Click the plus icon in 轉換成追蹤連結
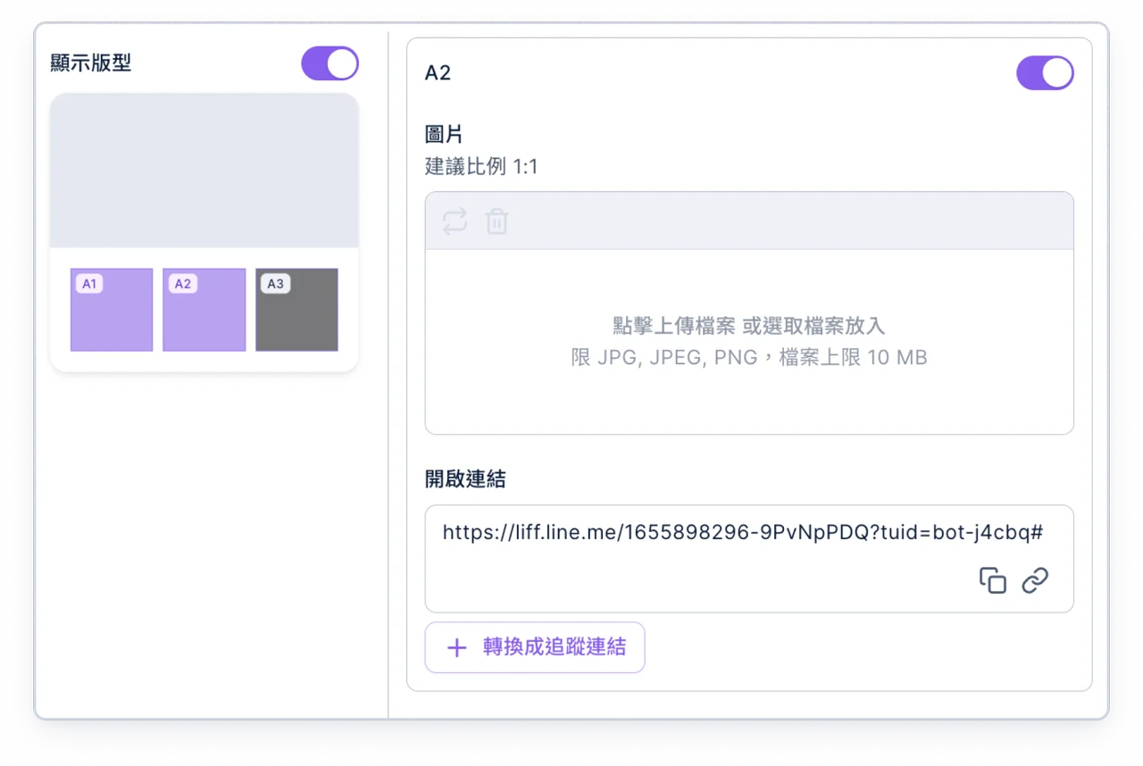This screenshot has height=766, width=1143. (x=456, y=647)
